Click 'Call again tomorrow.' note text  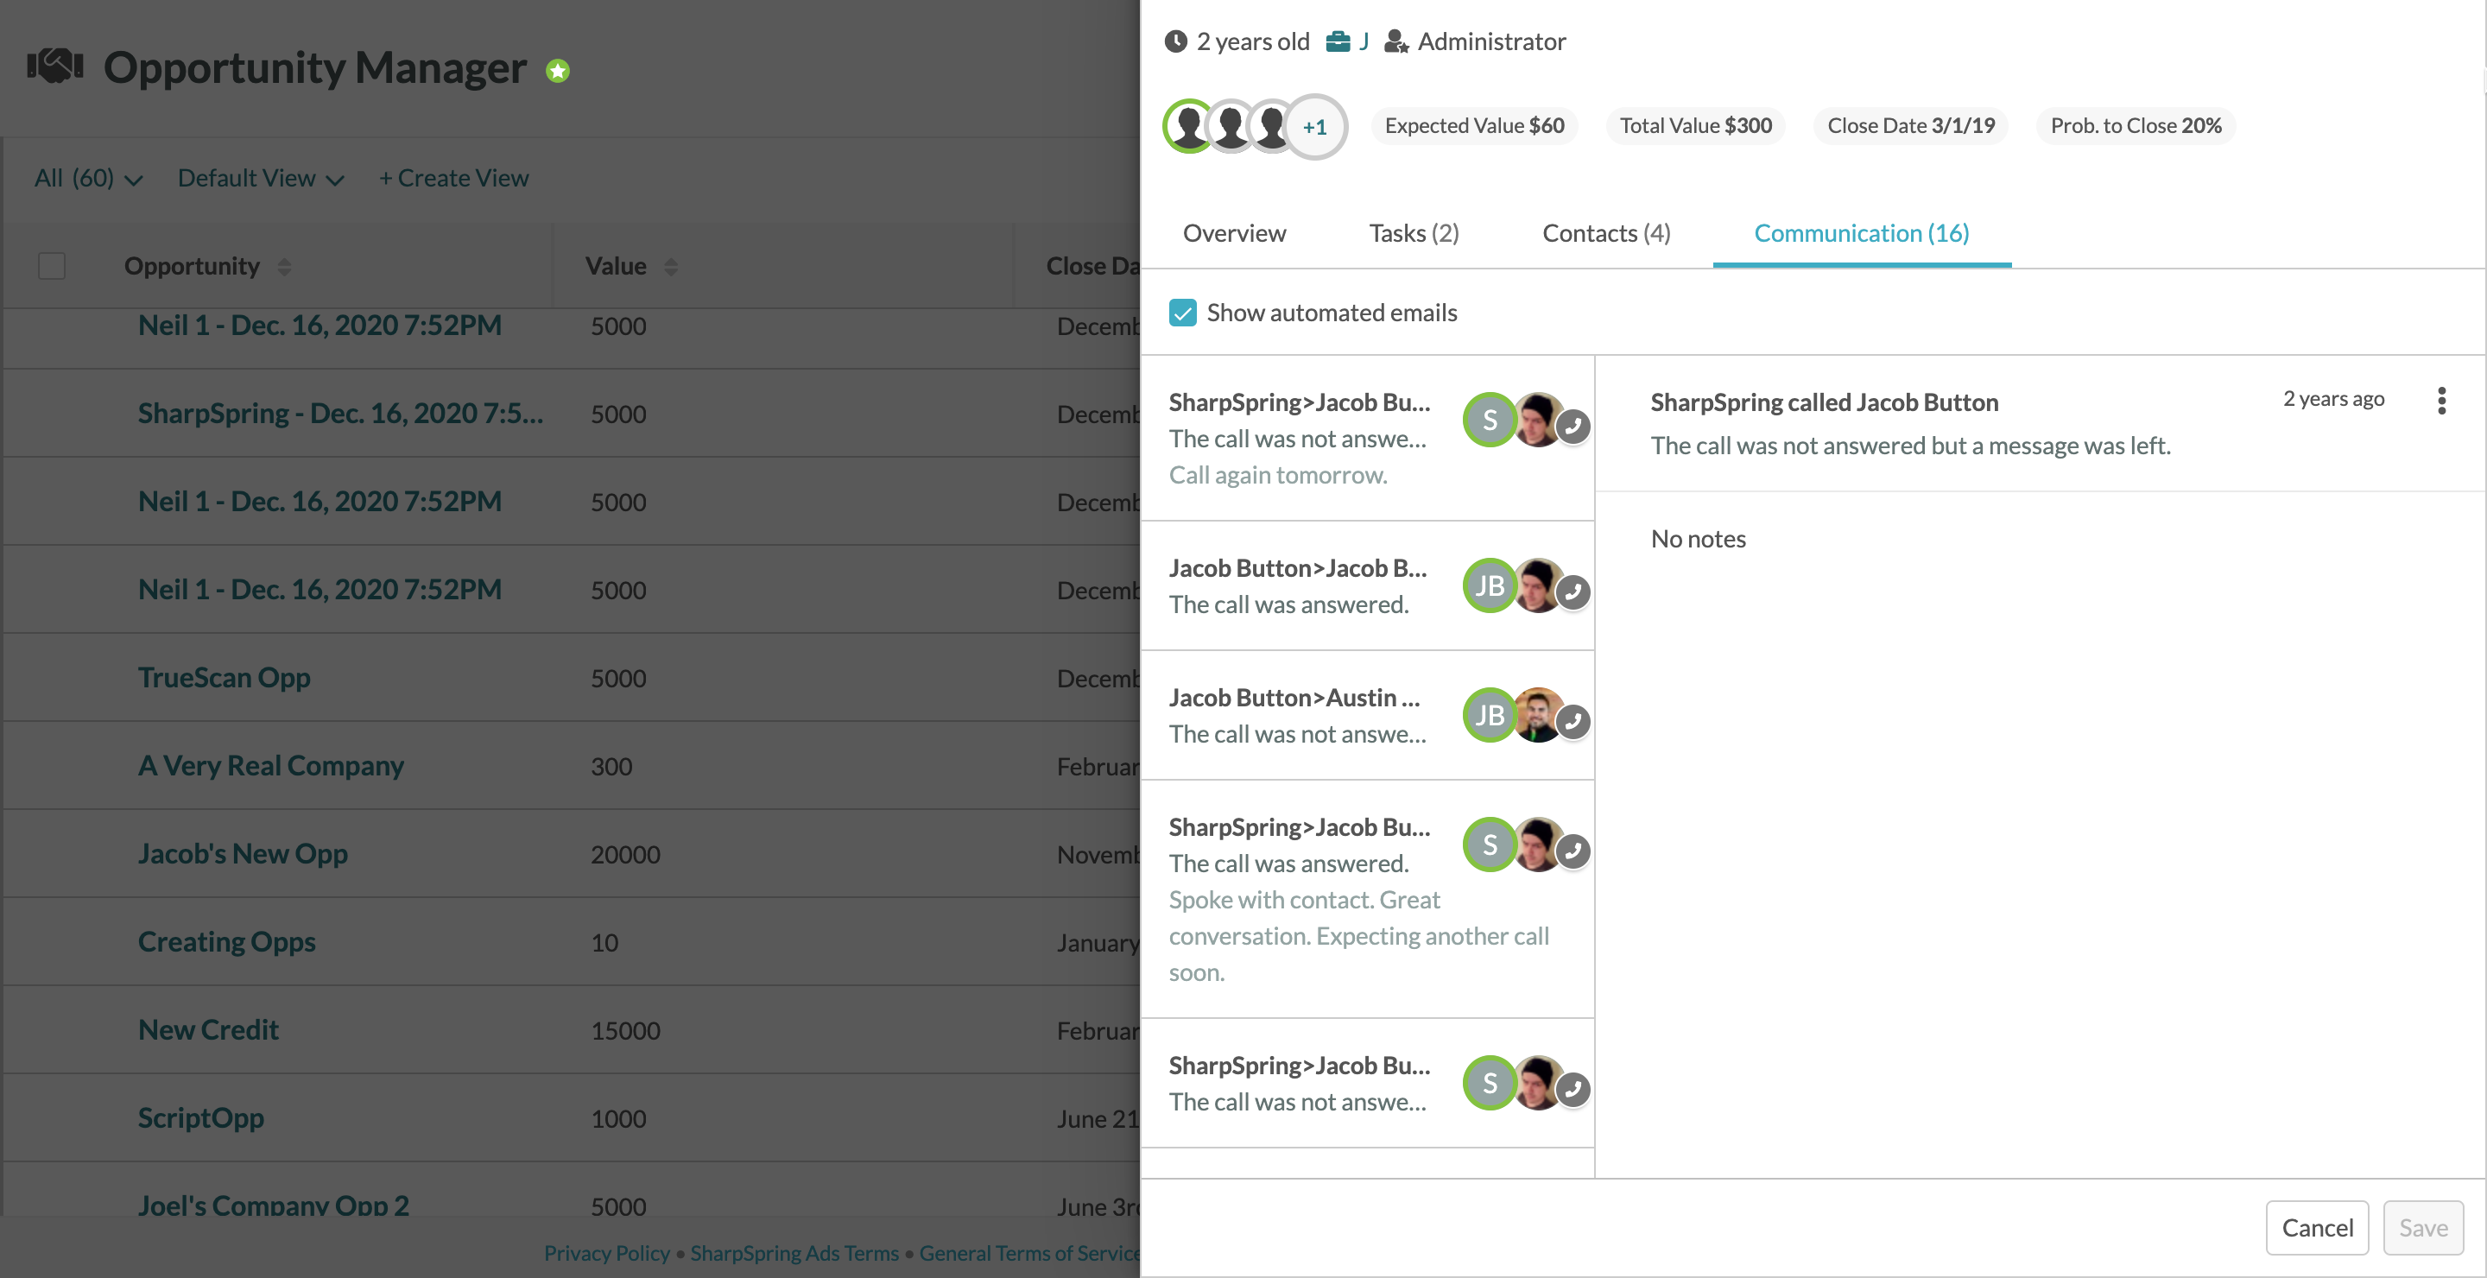point(1278,475)
